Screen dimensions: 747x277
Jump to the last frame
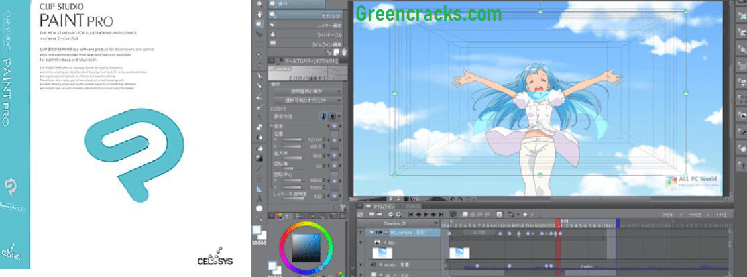click(x=441, y=215)
